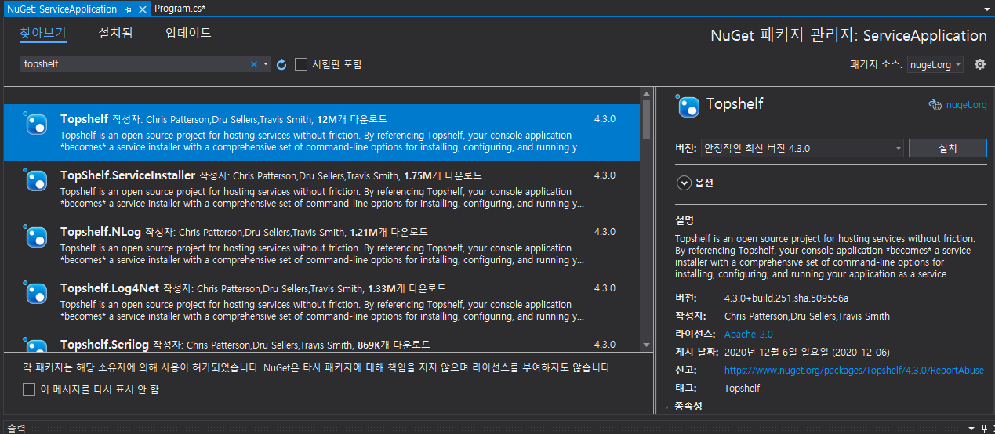Switch to the 찾아보기 tab
The image size is (995, 434).
pos(43,33)
